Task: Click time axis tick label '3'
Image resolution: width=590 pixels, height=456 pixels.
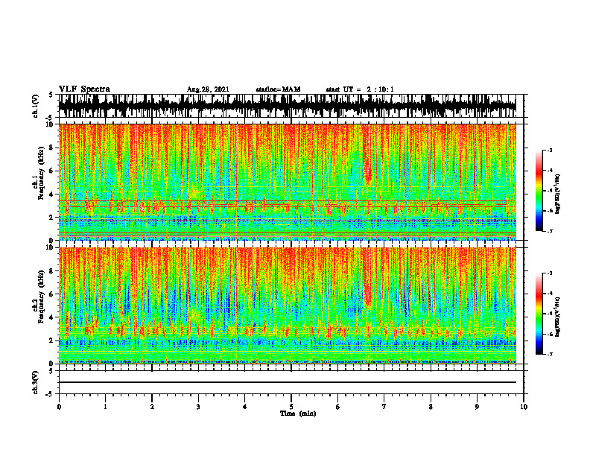Action: pyautogui.click(x=198, y=407)
